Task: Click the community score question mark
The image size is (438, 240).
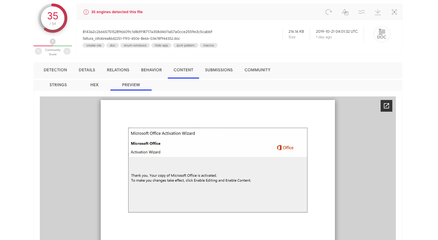Action: pyautogui.click(x=53, y=42)
